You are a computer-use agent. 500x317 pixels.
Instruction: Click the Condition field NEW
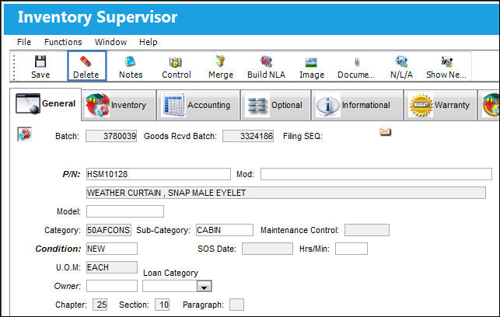coord(112,249)
